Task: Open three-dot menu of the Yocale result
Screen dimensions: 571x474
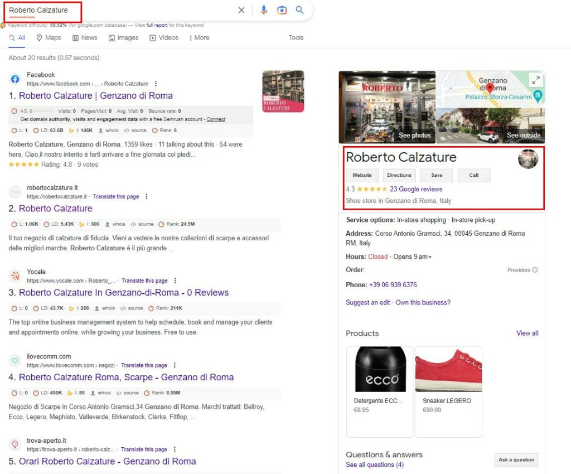Action: [x=175, y=280]
